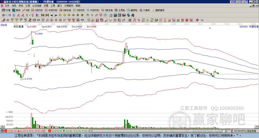
Task: Click the yin-yang taiji icon
Action: (x=198, y=20)
